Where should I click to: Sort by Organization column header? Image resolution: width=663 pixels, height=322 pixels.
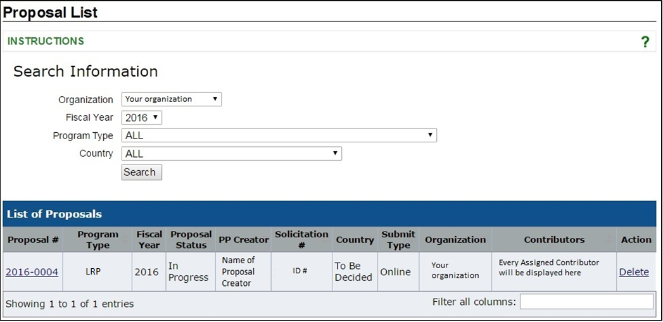(455, 240)
